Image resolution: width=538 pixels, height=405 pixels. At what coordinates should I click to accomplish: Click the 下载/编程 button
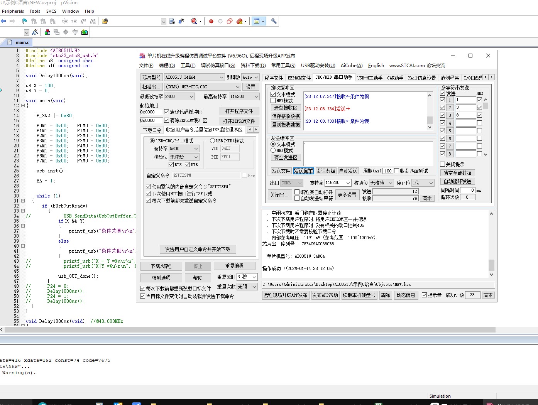coord(161,266)
